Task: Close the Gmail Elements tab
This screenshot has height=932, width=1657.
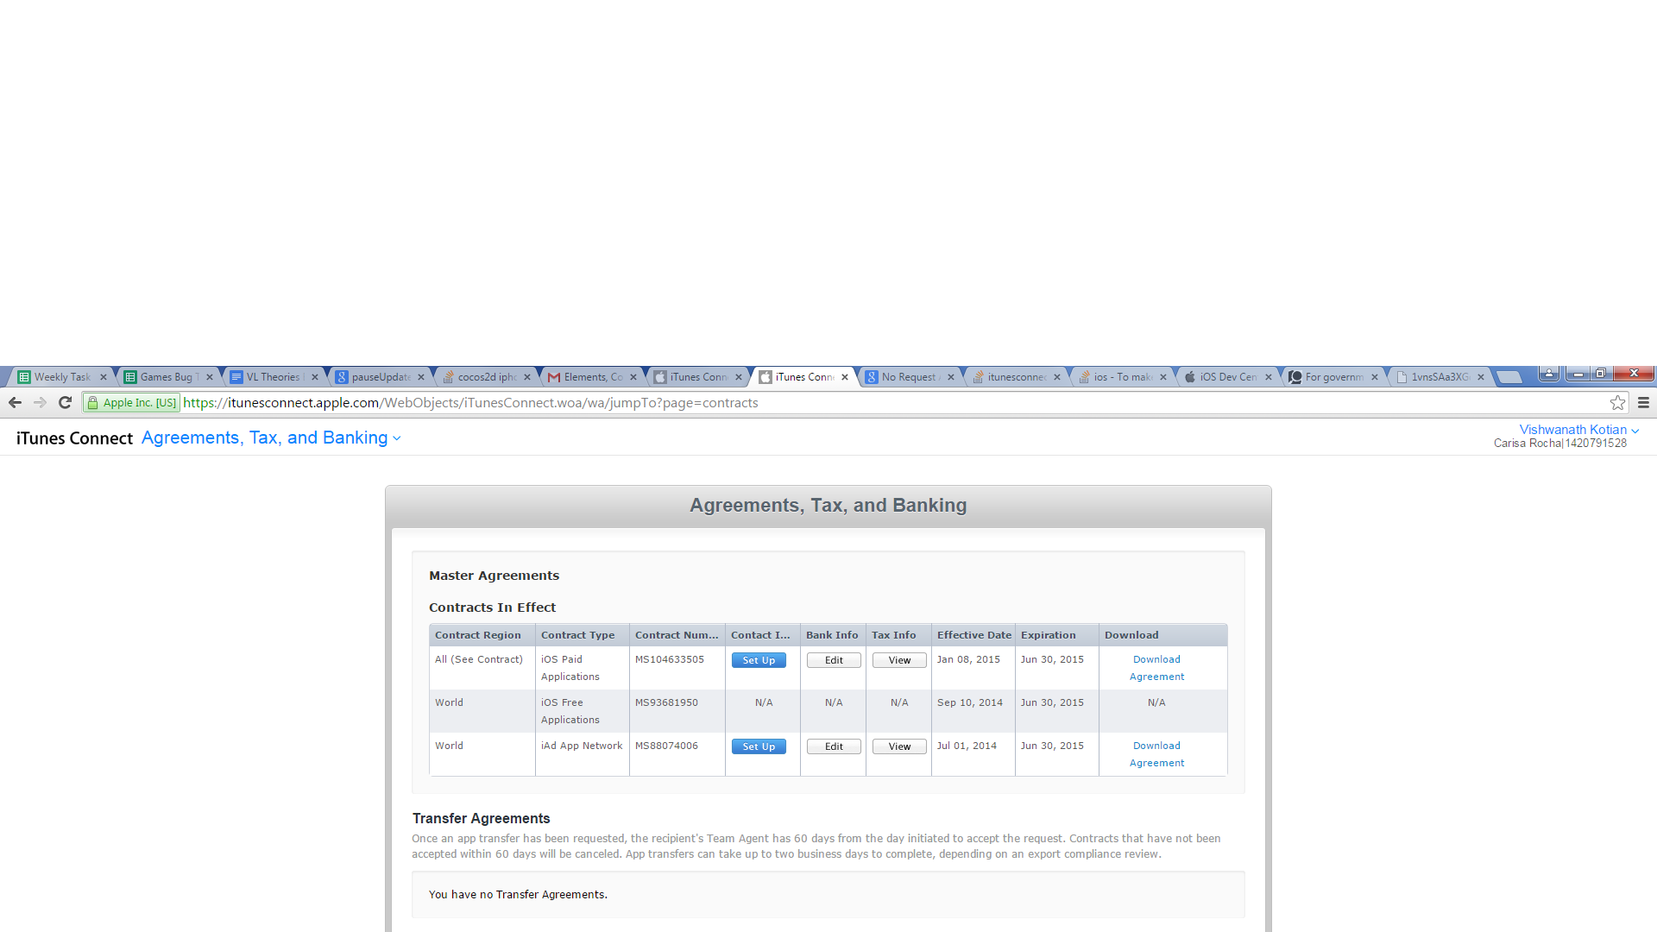Action: [x=633, y=377]
